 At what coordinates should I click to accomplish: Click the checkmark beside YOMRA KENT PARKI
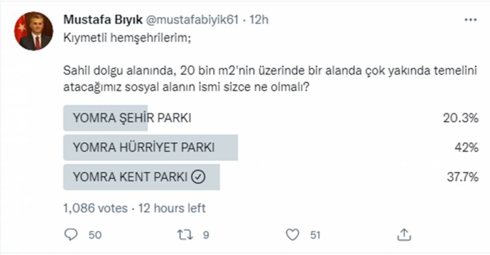[198, 177]
